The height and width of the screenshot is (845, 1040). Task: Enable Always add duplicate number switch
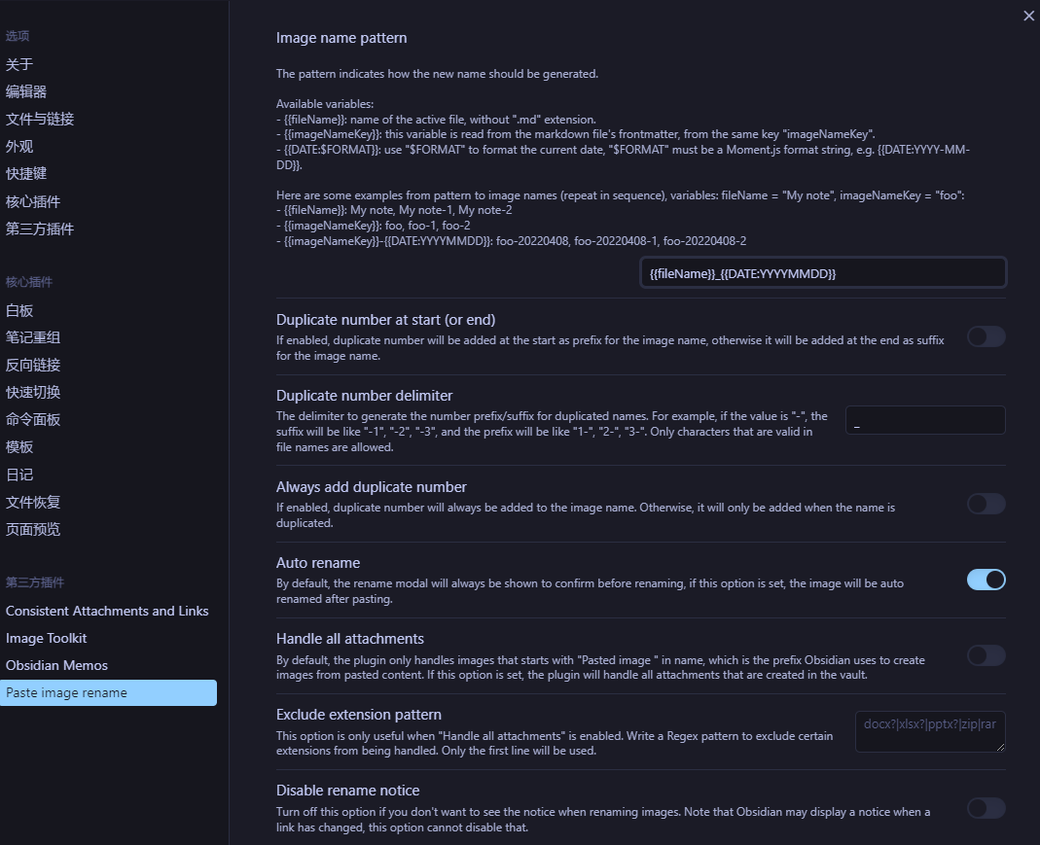(986, 504)
